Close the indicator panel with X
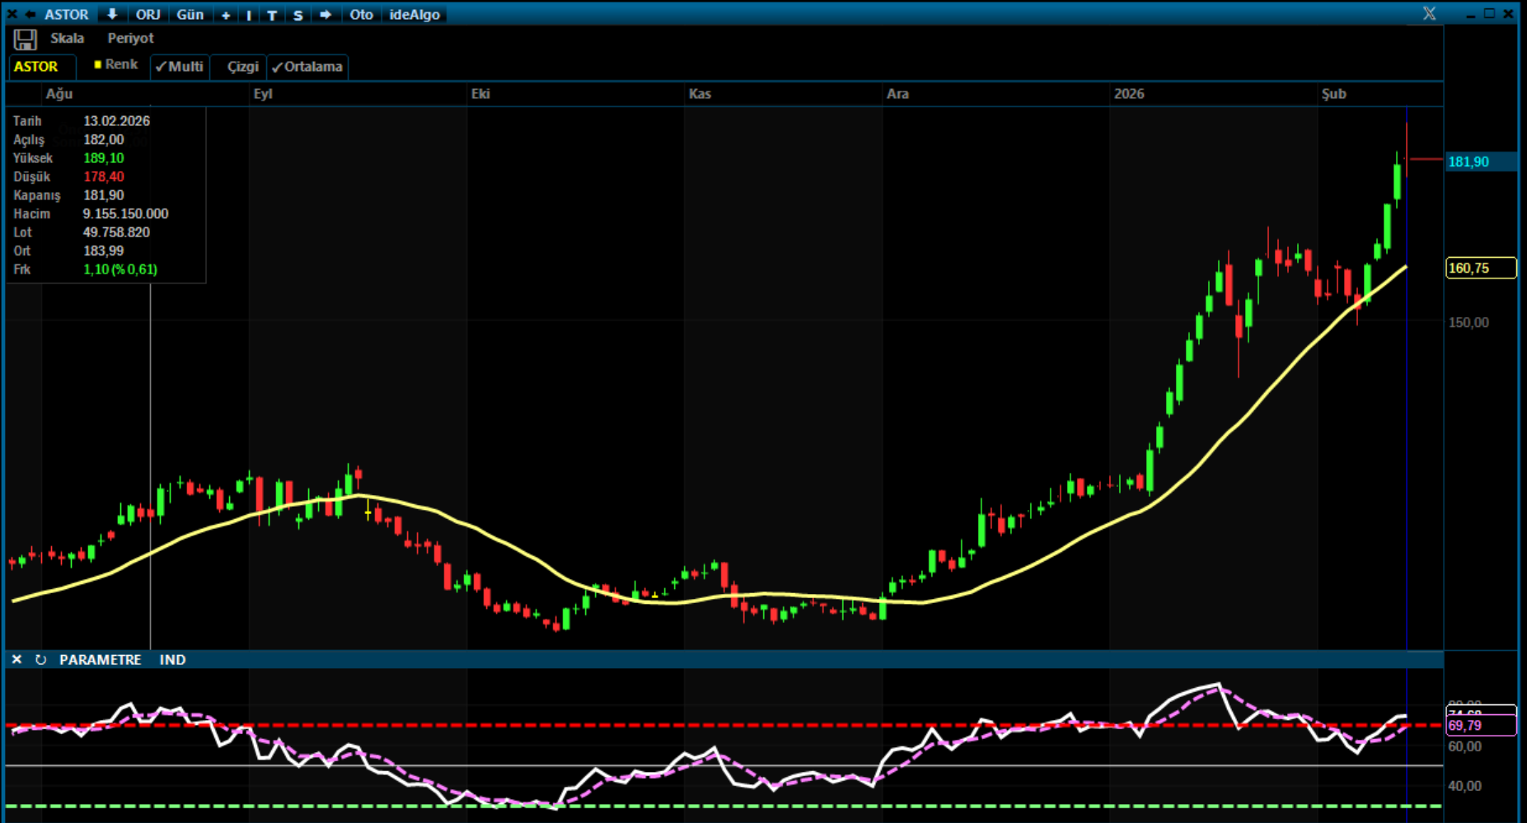The width and height of the screenshot is (1527, 823). point(16,660)
